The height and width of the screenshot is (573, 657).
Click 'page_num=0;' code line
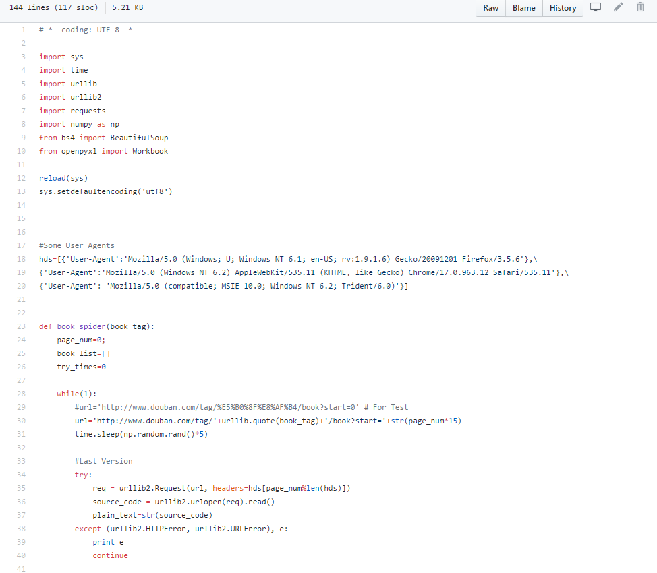point(82,340)
